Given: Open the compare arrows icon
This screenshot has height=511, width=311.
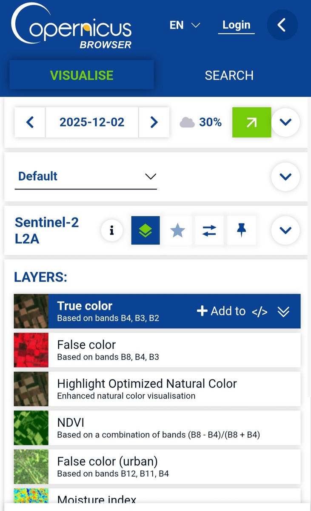Looking at the screenshot, I should point(209,230).
